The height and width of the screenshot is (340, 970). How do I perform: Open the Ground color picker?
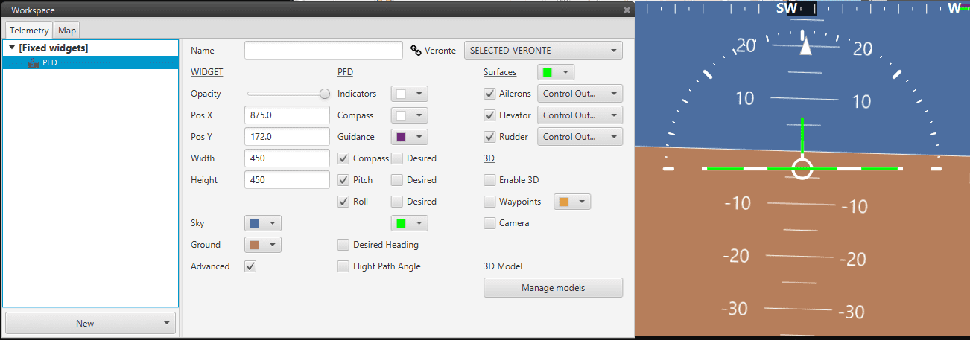click(263, 245)
